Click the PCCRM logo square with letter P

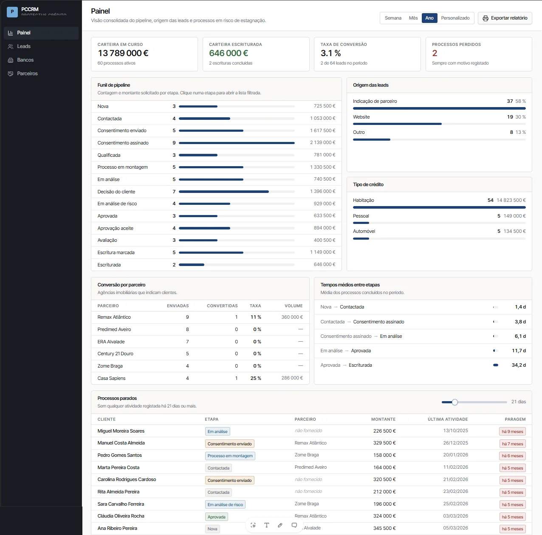coord(12,12)
